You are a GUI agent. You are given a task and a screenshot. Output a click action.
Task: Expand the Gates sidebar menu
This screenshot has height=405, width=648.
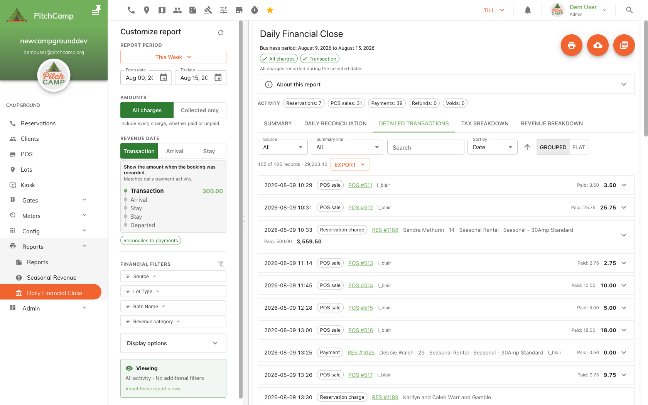click(51, 201)
